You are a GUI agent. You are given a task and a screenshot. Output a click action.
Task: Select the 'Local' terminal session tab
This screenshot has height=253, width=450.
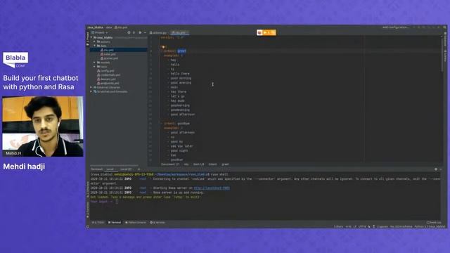tap(110, 169)
